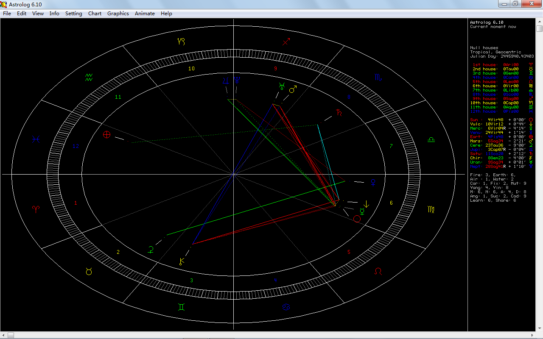Screen dimensions: 543x339
Task: Click the '11th house: 0Aqu00' row
Action: click(x=501, y=107)
